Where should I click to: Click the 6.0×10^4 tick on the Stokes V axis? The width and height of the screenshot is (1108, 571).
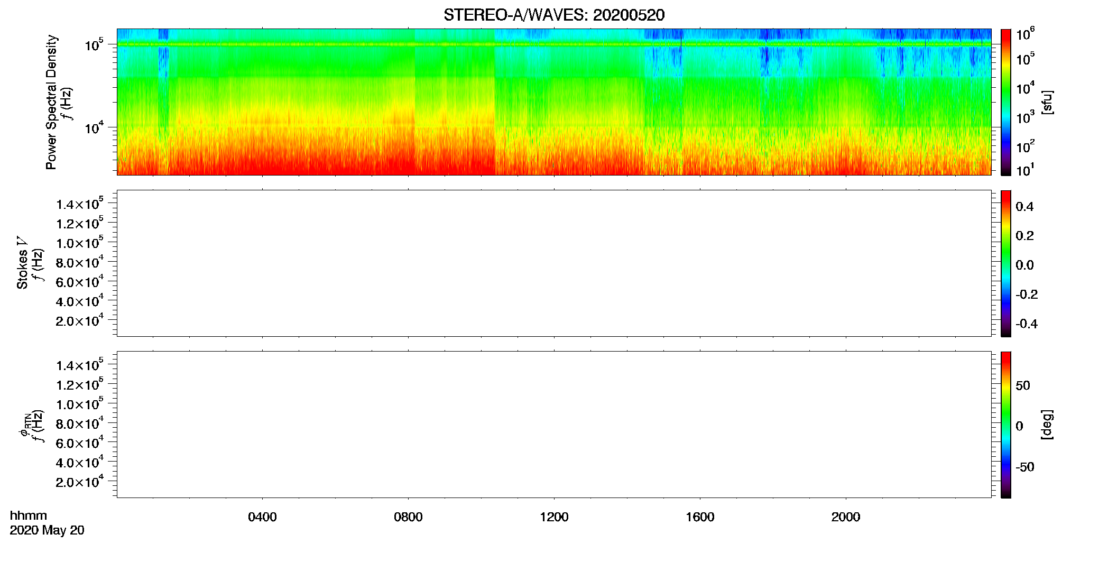(80, 282)
